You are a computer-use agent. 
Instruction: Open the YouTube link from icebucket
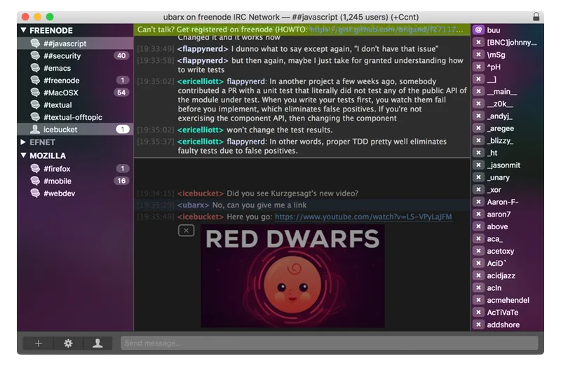363,217
